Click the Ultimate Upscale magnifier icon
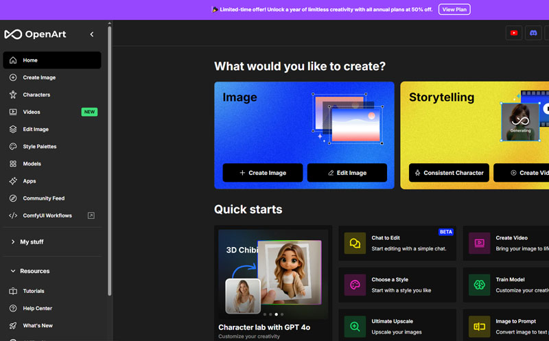This screenshot has width=549, height=341. pyautogui.click(x=355, y=327)
